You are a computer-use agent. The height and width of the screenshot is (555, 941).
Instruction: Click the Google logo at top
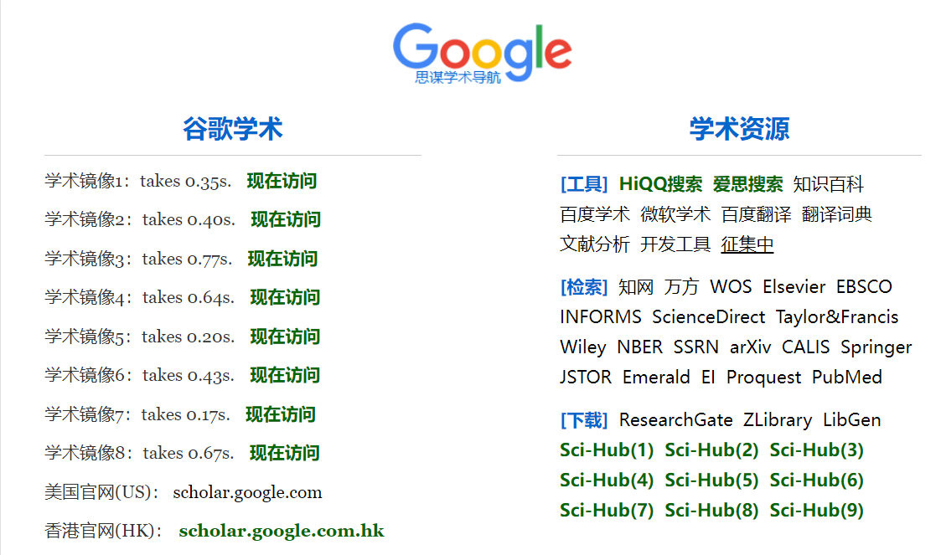click(482, 52)
